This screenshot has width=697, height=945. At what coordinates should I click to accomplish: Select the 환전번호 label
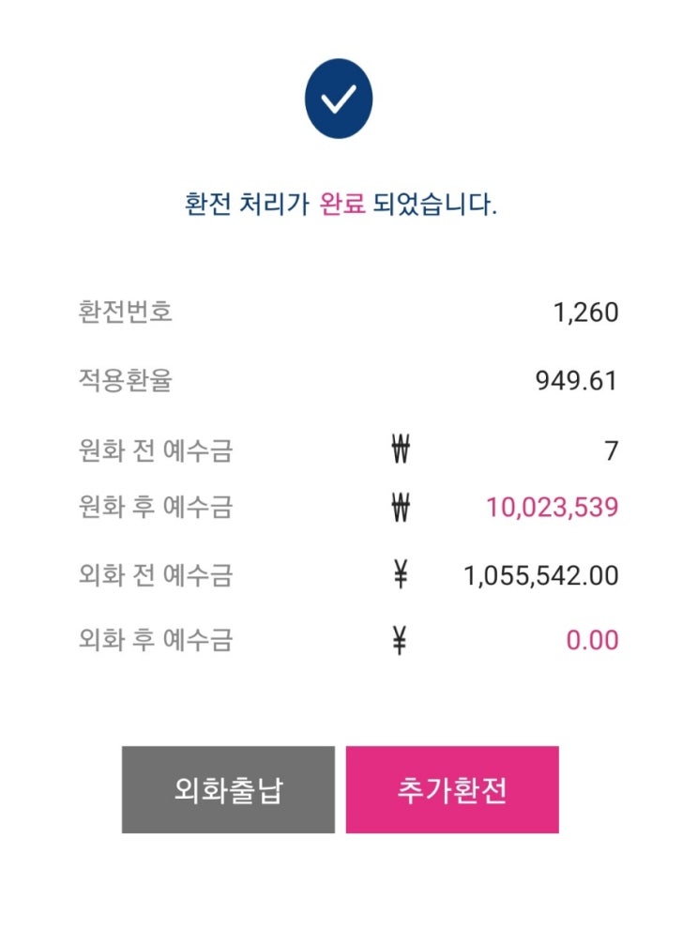(x=126, y=312)
